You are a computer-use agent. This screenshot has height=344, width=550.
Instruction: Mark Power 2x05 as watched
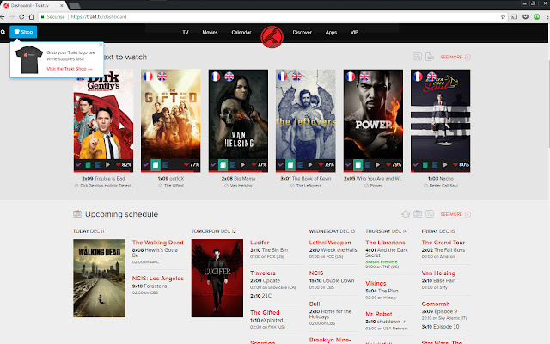[348, 164]
